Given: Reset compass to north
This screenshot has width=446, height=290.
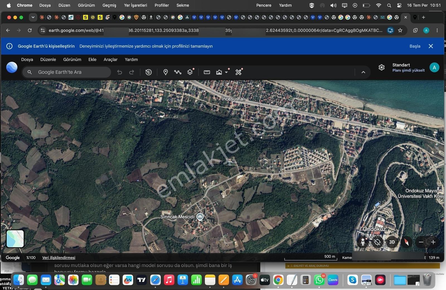Looking at the screenshot, I should 406,242.
